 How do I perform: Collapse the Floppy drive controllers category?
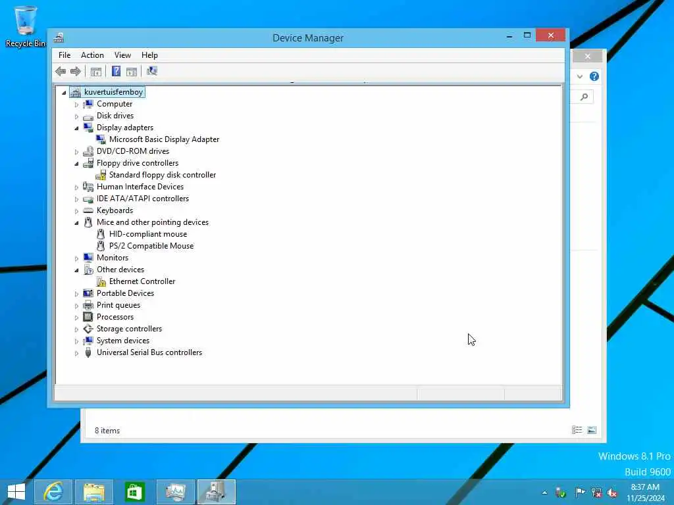click(x=76, y=164)
